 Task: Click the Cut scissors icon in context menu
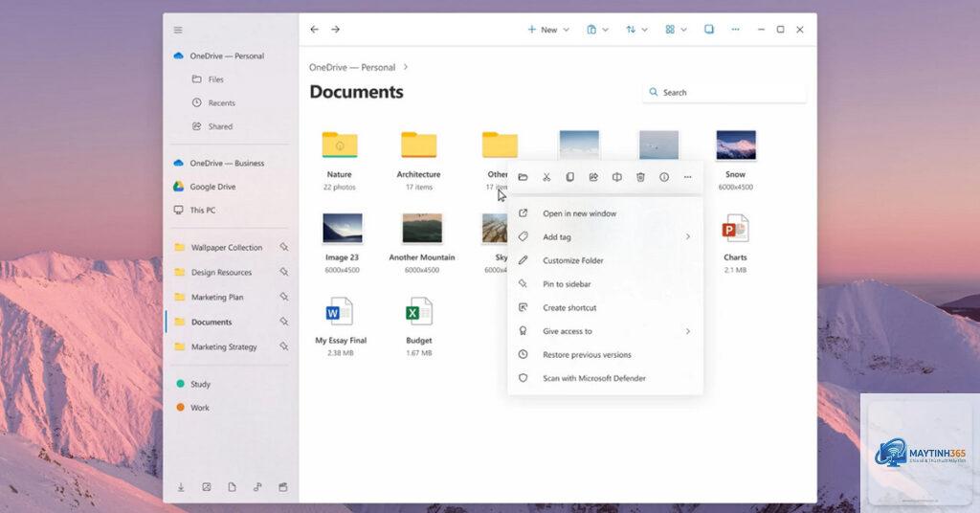click(546, 177)
